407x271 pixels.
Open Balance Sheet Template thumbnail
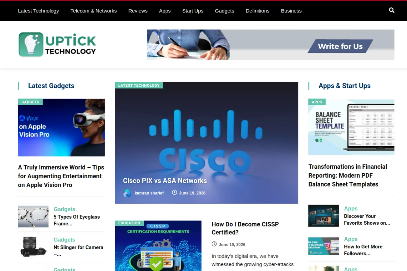(x=351, y=127)
